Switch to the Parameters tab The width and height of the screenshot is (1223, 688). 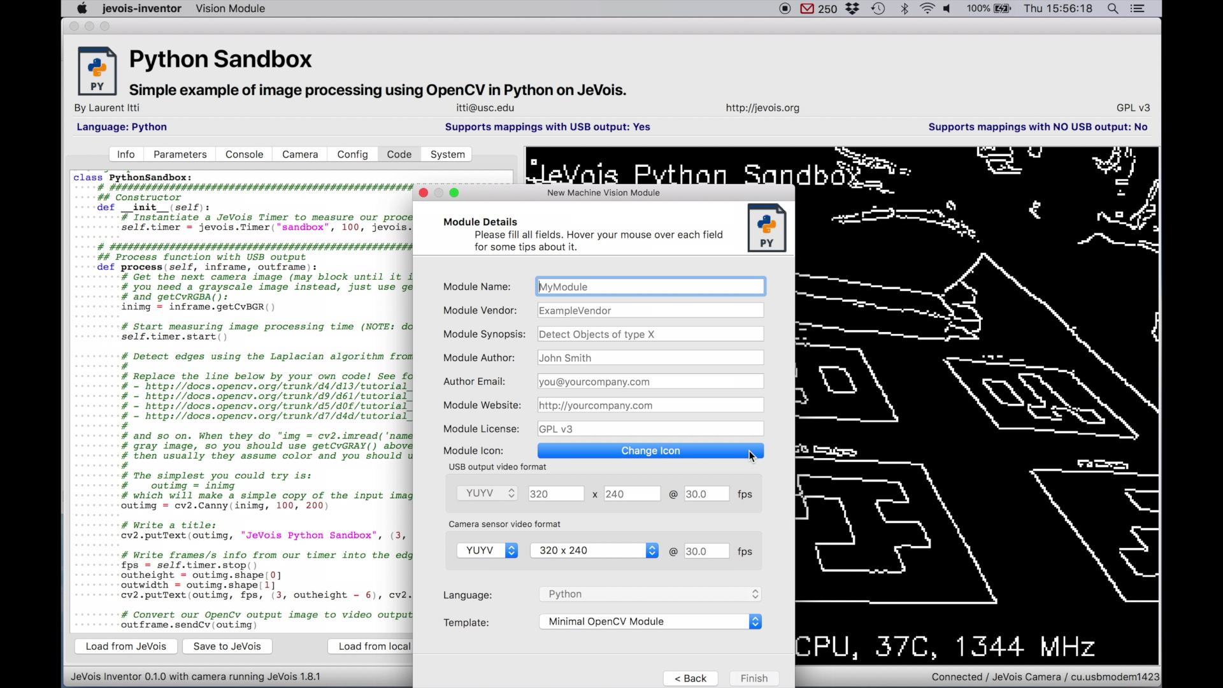pos(180,154)
